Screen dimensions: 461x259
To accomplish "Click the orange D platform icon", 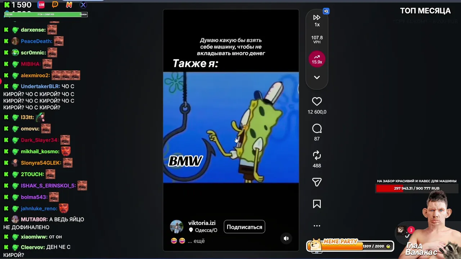I will click(x=55, y=5).
